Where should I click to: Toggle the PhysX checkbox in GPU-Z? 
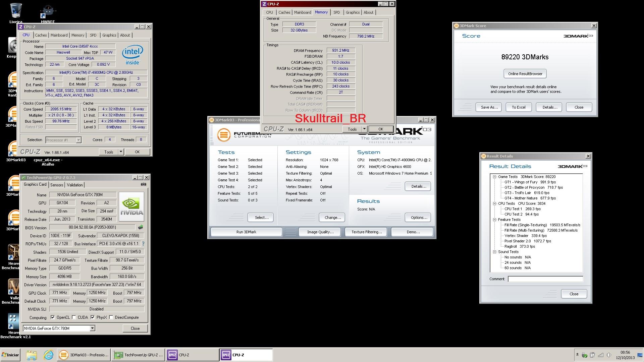[x=93, y=317]
